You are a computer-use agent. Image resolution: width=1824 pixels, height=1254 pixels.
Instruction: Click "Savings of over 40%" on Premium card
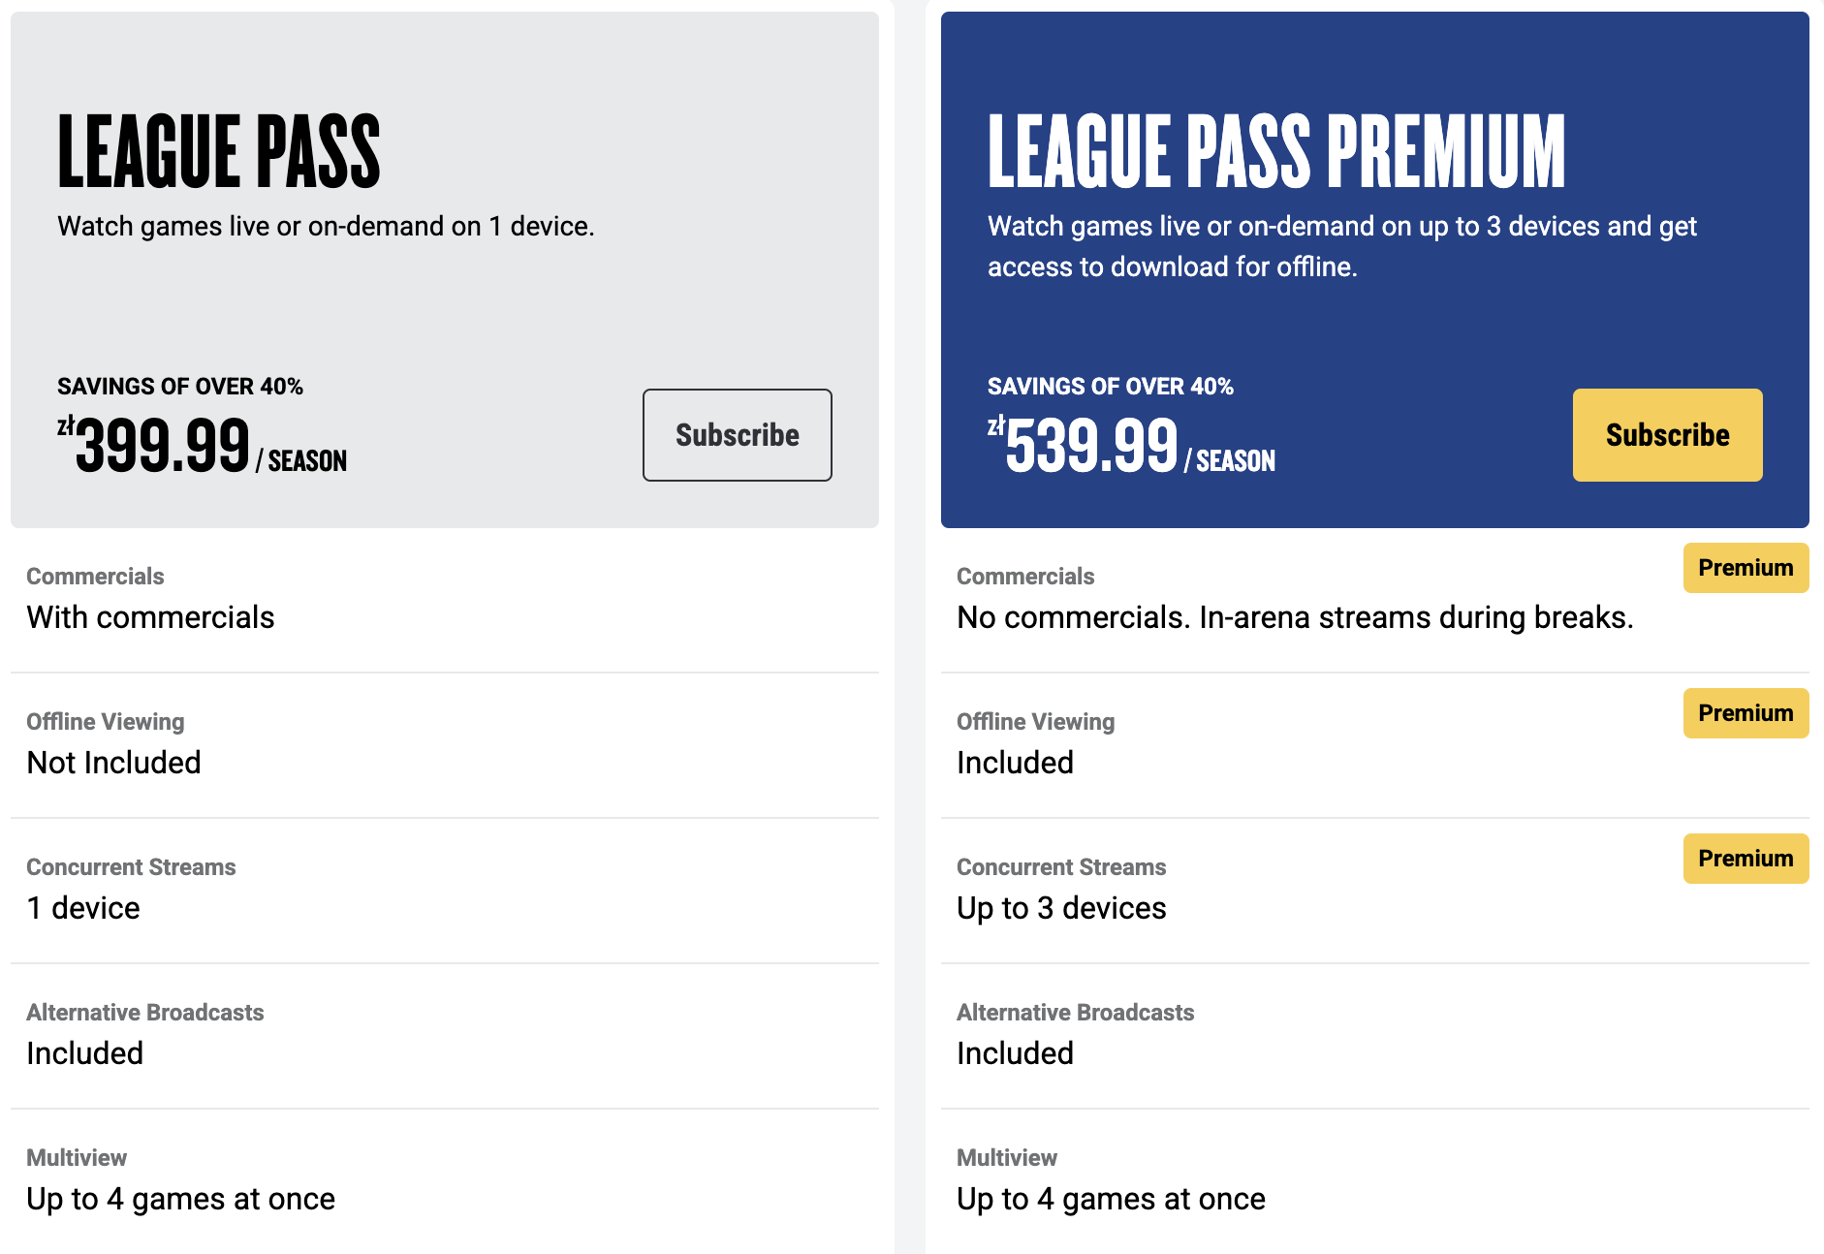(1111, 387)
